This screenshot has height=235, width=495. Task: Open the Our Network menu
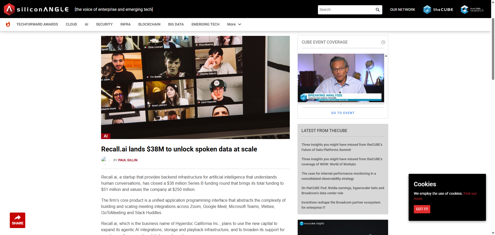click(x=402, y=10)
